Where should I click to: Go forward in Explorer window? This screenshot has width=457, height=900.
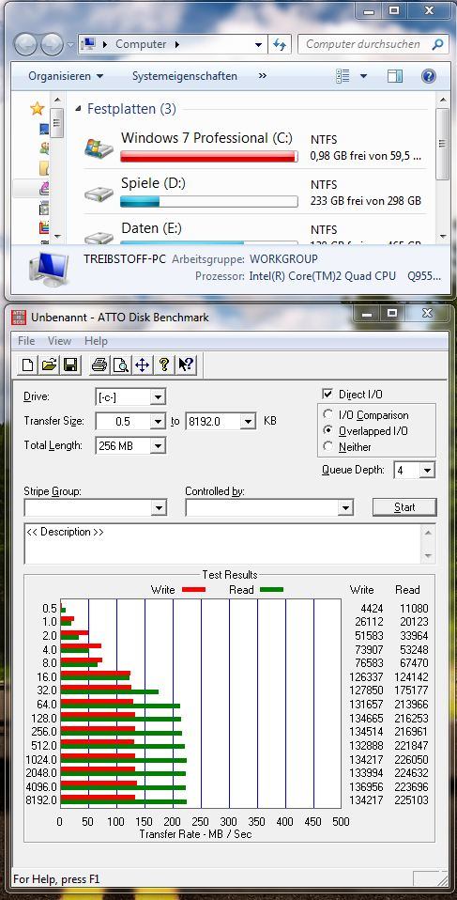click(51, 44)
